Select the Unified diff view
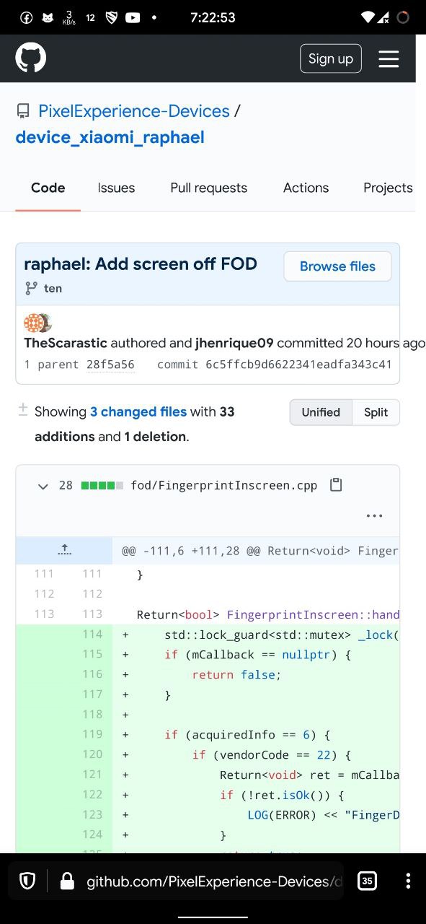Image resolution: width=426 pixels, height=924 pixels. pyautogui.click(x=321, y=412)
